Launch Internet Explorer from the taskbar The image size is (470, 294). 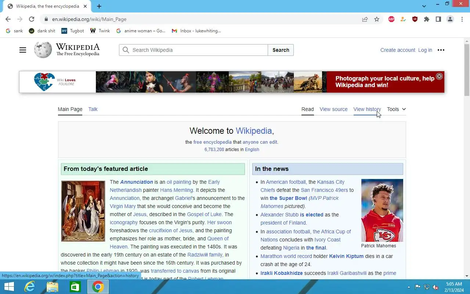[x=29, y=287]
